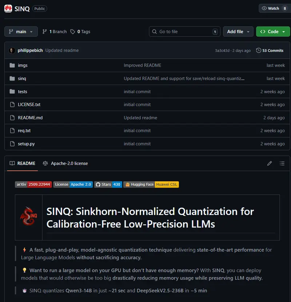
Task: Expand the Add file dropdown
Action: [238, 32]
